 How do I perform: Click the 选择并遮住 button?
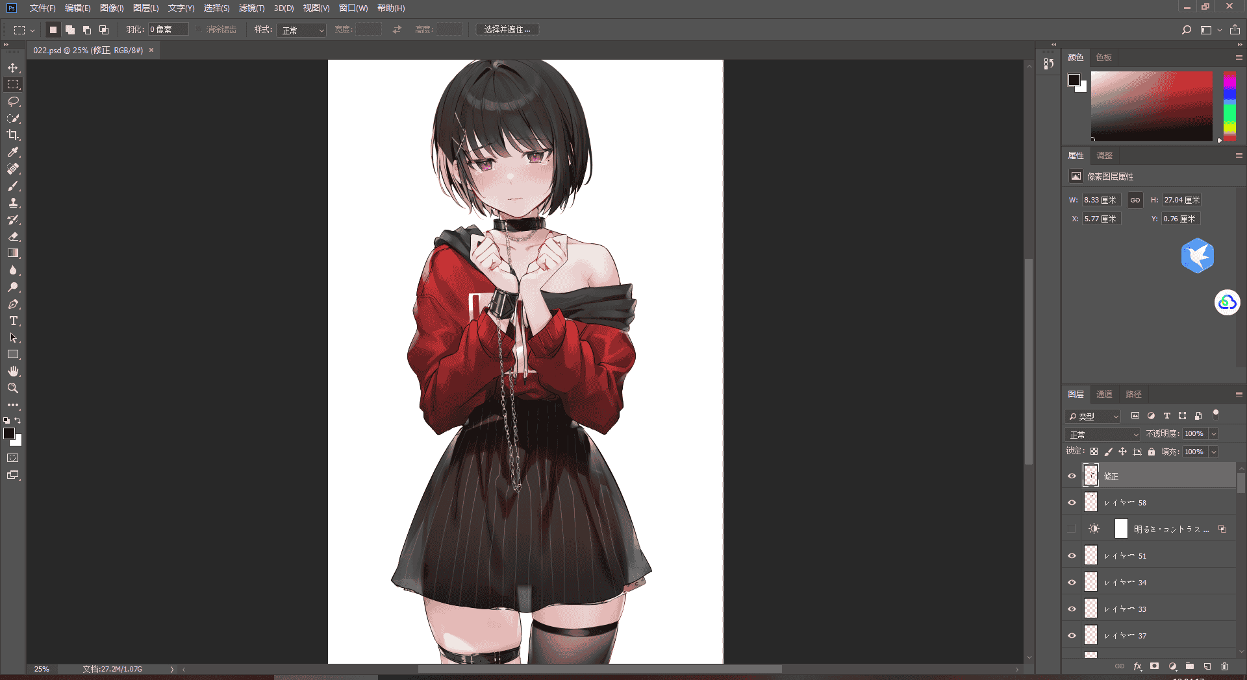click(x=507, y=30)
